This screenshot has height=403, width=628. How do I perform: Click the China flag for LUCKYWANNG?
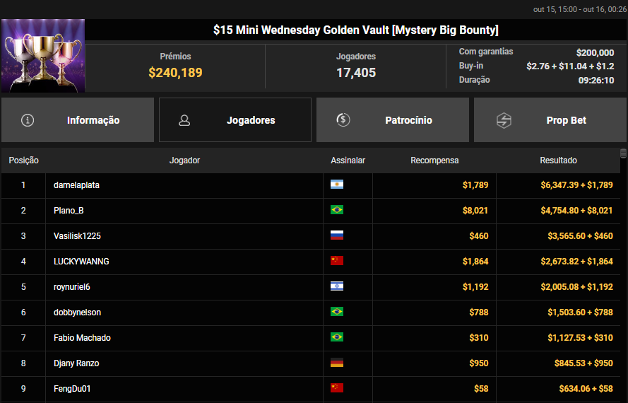(x=337, y=261)
